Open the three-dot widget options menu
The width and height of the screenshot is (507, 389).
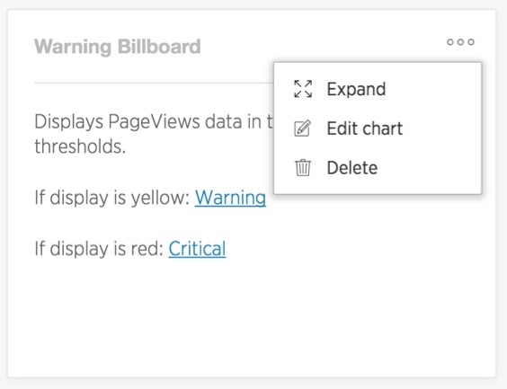click(x=460, y=42)
